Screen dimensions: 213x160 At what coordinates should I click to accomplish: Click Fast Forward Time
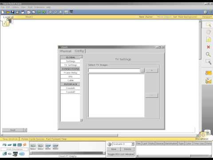(56, 139)
